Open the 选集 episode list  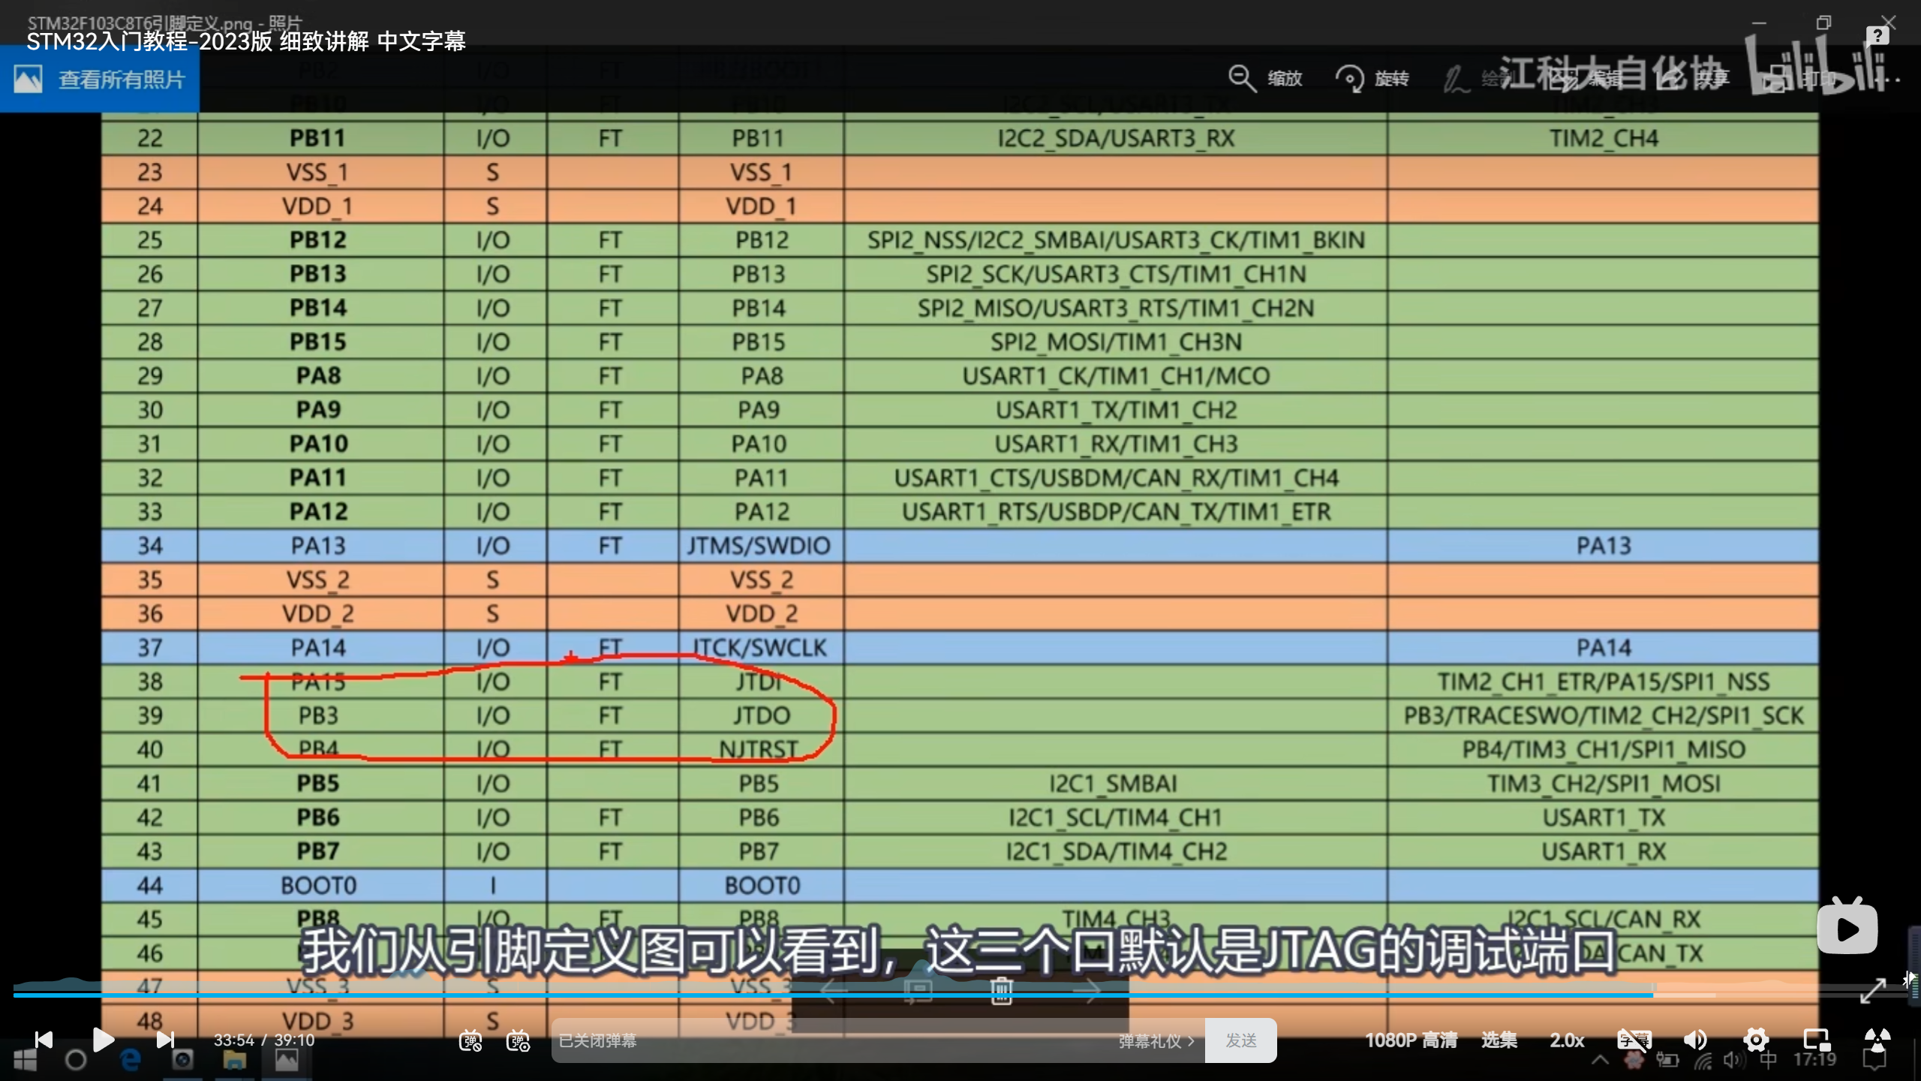click(1499, 1040)
